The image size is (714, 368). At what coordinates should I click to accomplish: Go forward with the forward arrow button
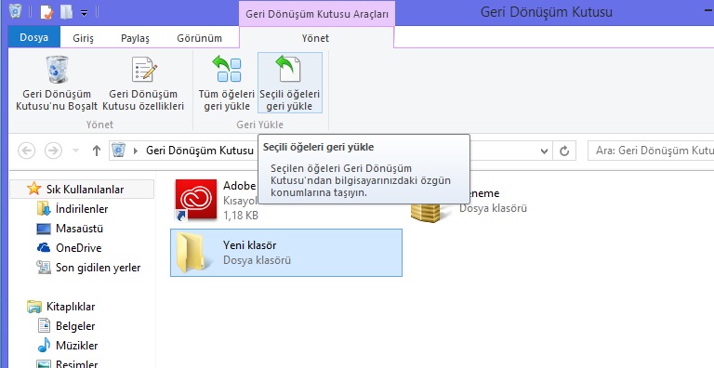[x=53, y=151]
